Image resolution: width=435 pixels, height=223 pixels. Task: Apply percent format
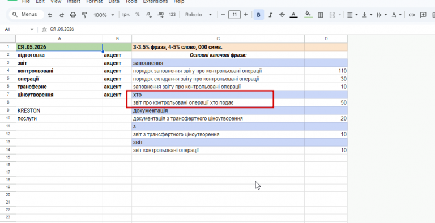tap(138, 15)
